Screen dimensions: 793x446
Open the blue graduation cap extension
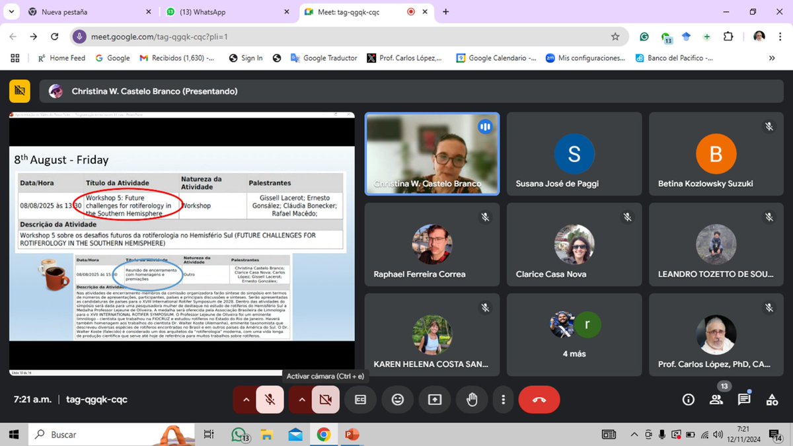click(x=687, y=37)
